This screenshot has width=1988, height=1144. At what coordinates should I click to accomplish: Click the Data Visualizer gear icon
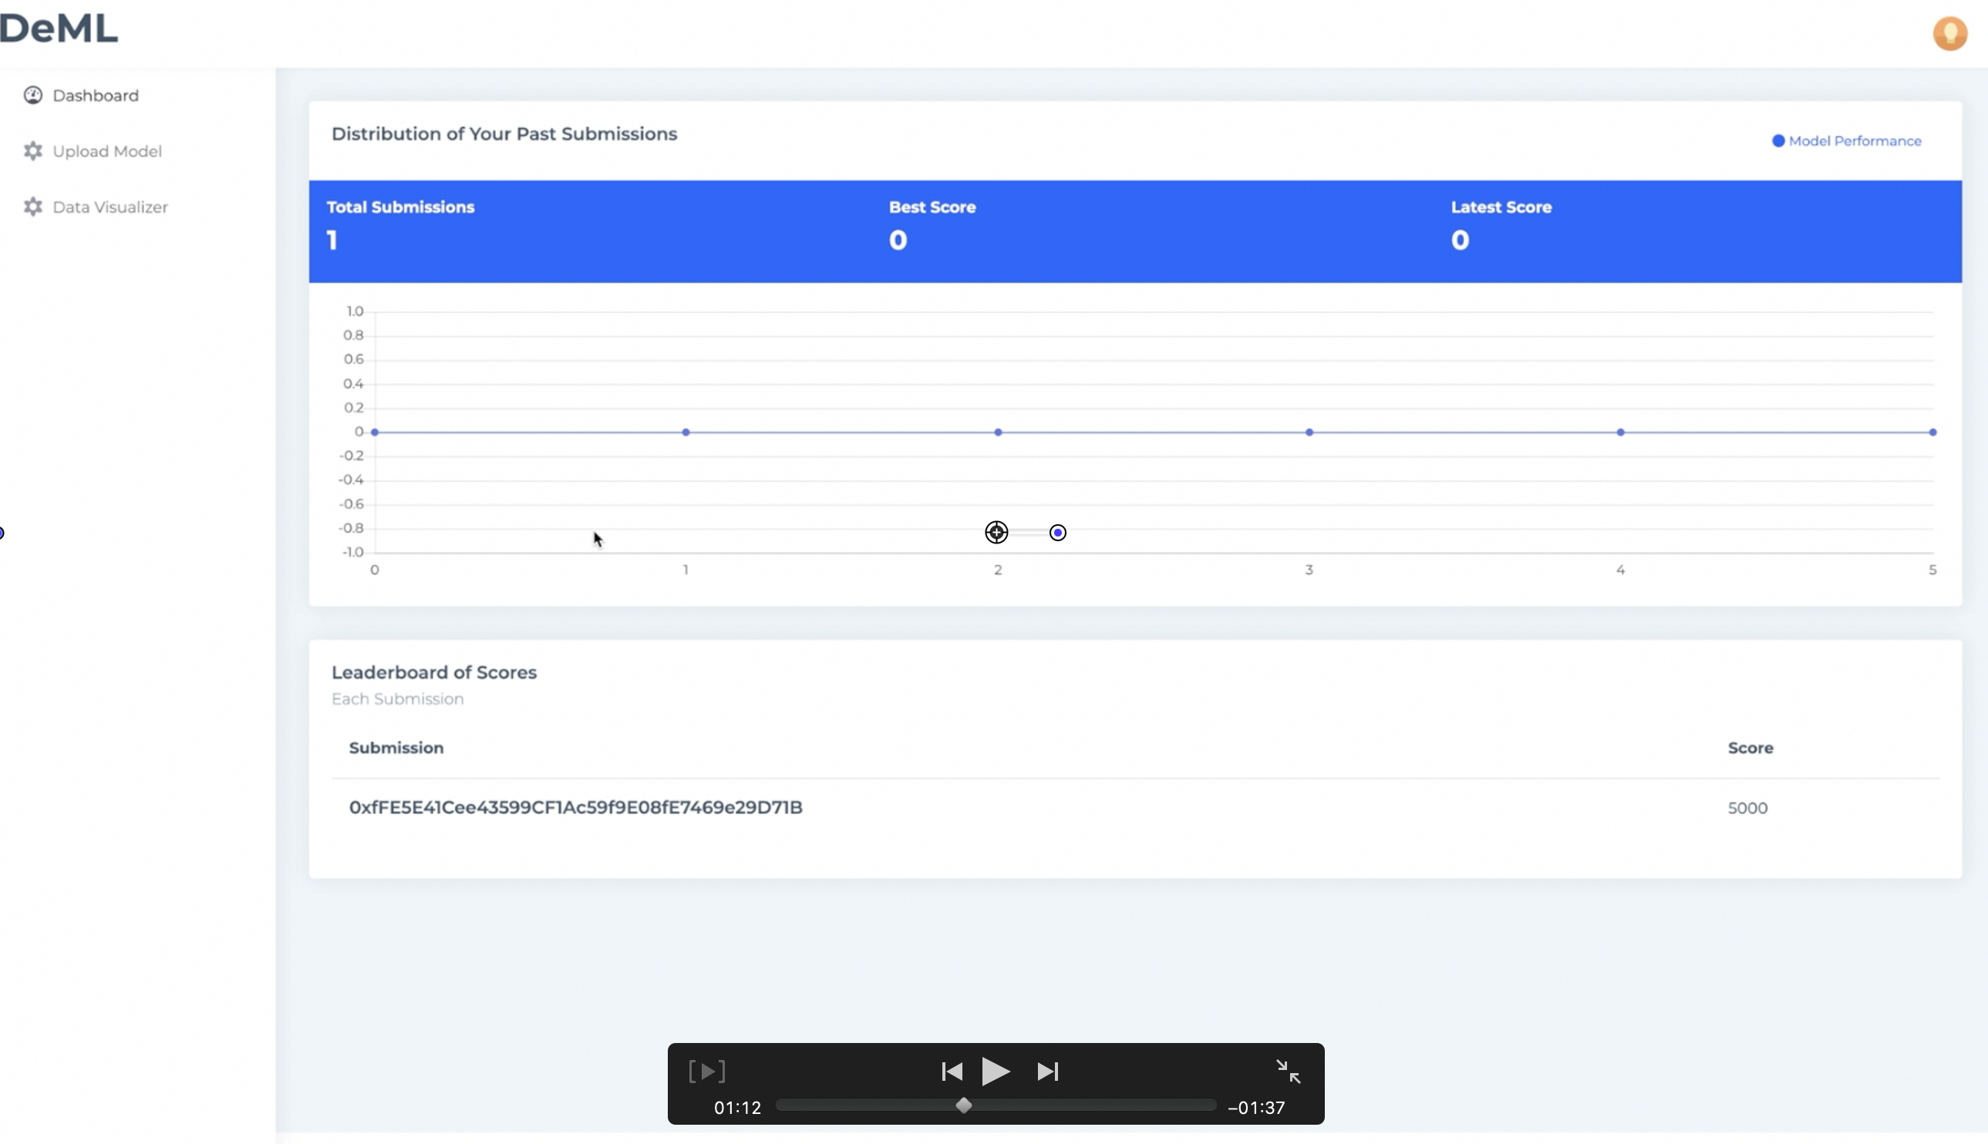coord(32,207)
